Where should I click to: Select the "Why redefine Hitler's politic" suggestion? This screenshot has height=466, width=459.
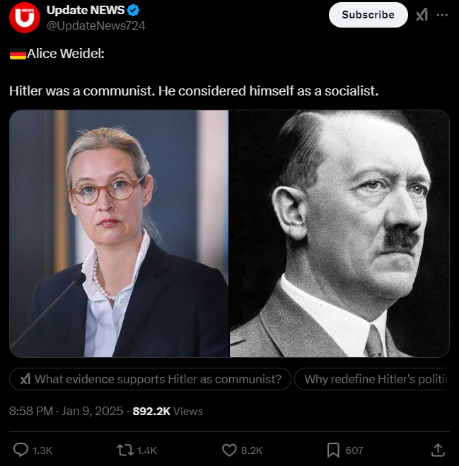[372, 379]
